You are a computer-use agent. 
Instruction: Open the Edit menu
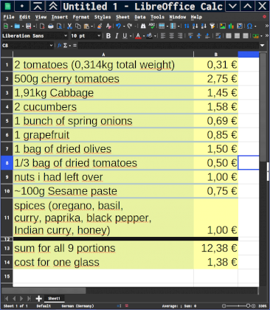[x=25, y=17]
